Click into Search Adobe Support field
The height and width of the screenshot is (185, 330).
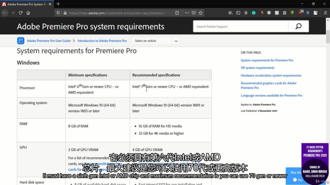[240, 26]
